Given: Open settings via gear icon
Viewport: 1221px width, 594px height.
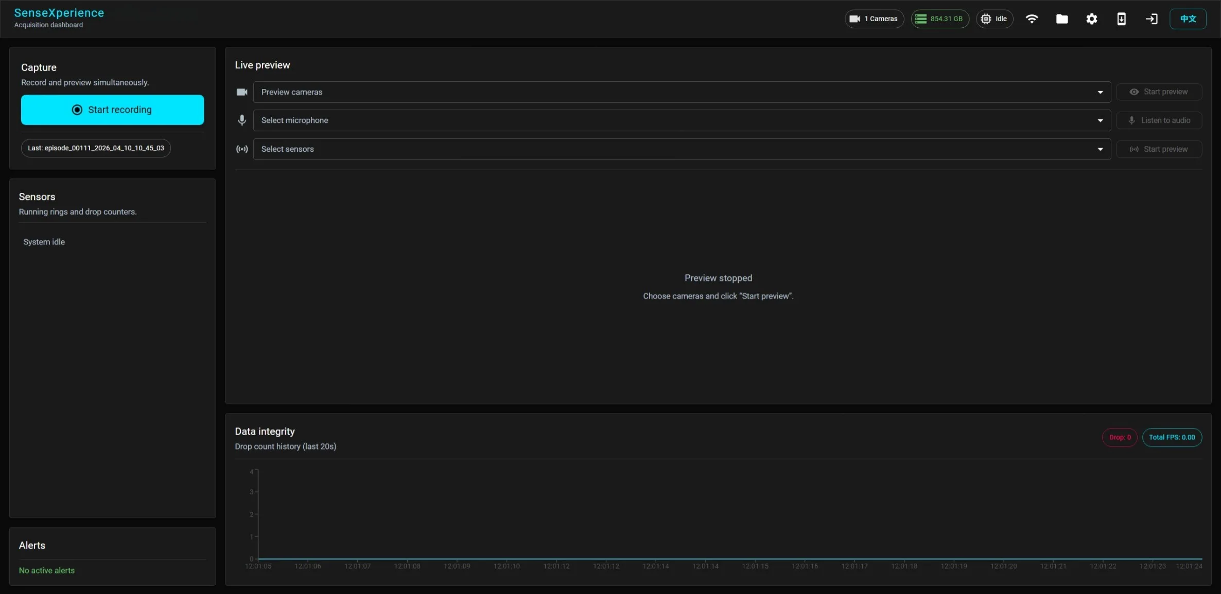Looking at the screenshot, I should [1091, 19].
